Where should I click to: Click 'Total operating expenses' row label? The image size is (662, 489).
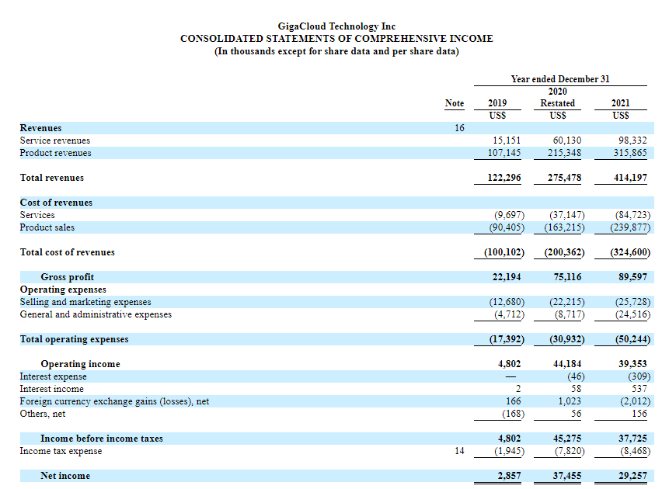(74, 339)
